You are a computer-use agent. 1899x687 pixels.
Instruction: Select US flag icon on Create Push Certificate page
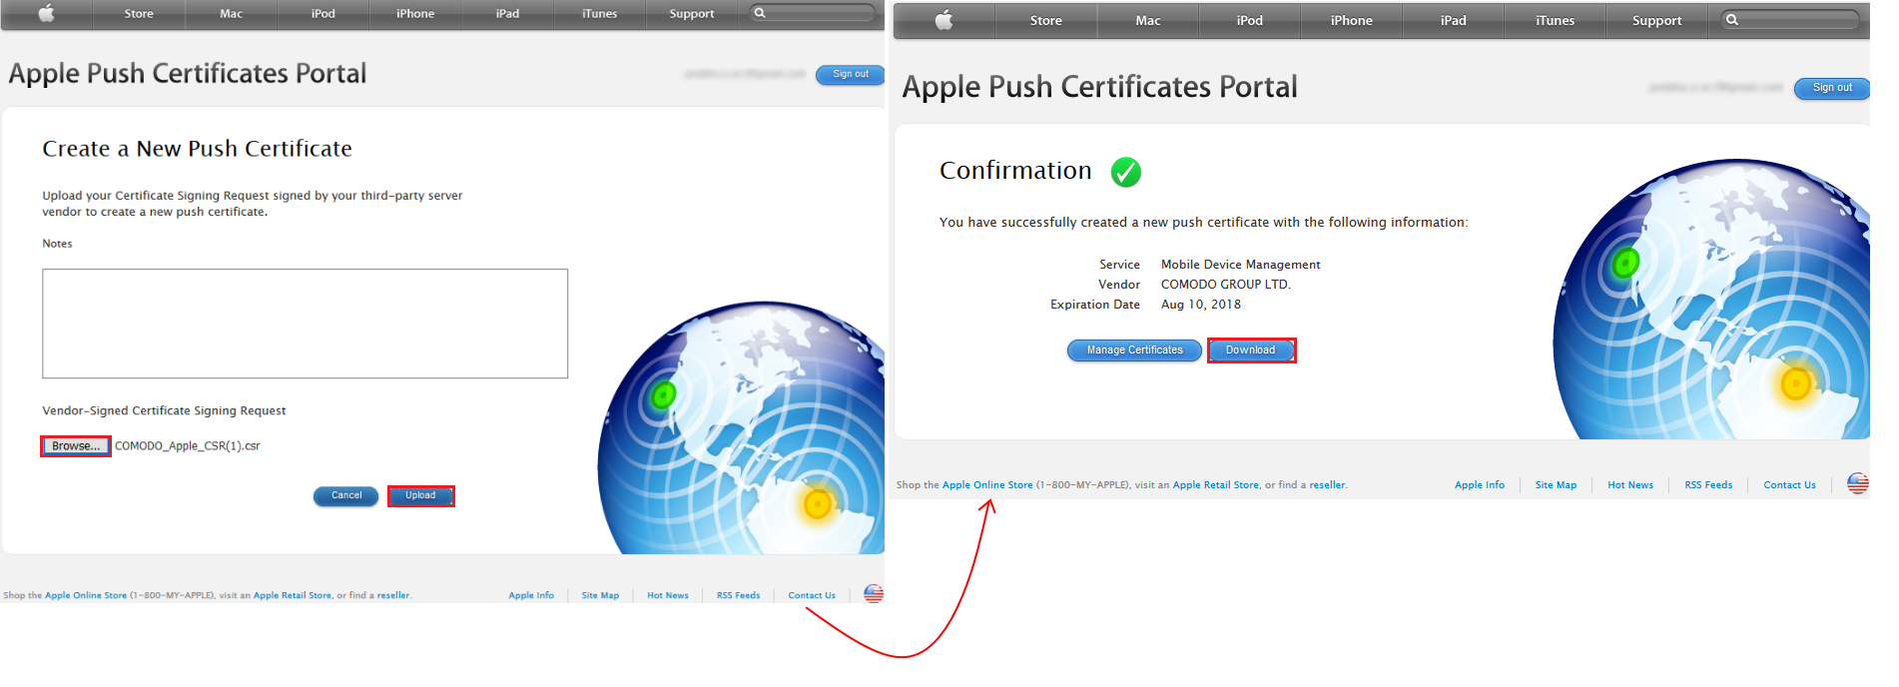874,594
